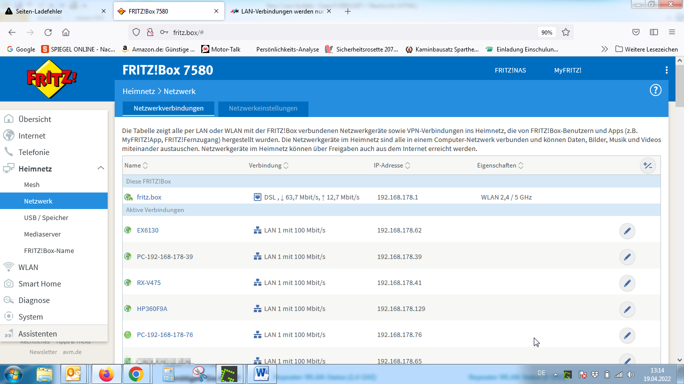
Task: Open the MyFRITZ! link
Action: pos(567,70)
